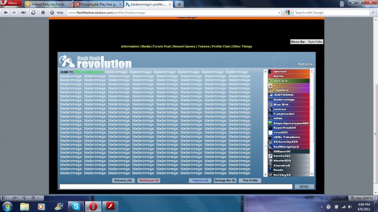This screenshot has height=212, width=378.
Task: Click the avatar icon beside bombo222
Action: (x=271, y=156)
